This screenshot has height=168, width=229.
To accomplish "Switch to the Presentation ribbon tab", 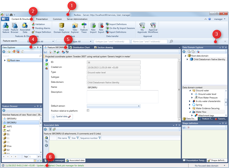I will coord(42,19).
